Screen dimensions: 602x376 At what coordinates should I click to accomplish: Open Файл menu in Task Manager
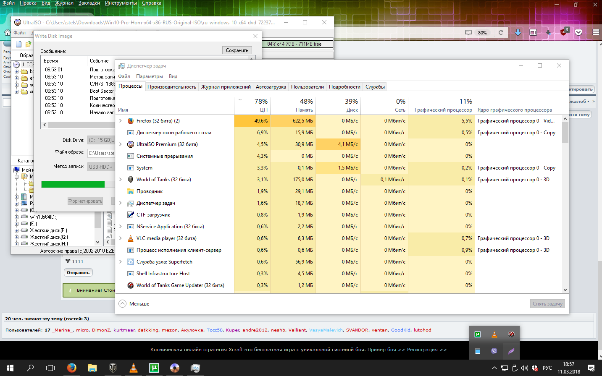point(124,76)
